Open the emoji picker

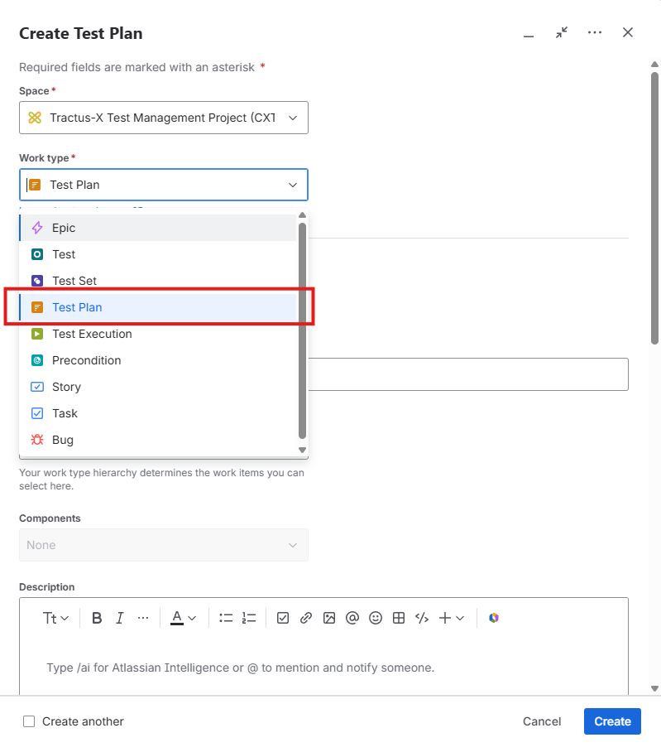[x=376, y=618]
